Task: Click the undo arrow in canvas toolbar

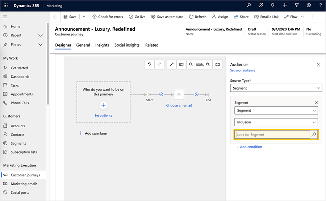Action: pos(149,64)
